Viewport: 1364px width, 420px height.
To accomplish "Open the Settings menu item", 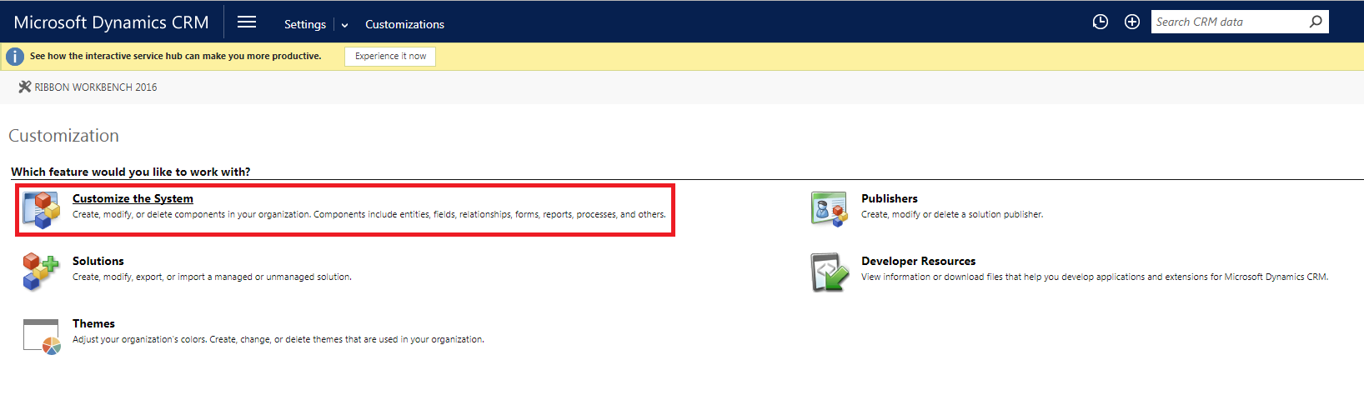I will tap(304, 24).
